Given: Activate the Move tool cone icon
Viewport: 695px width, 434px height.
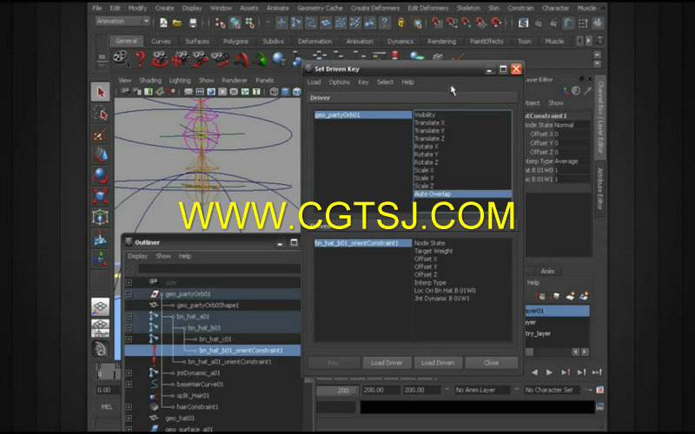Looking at the screenshot, I should 101,155.
